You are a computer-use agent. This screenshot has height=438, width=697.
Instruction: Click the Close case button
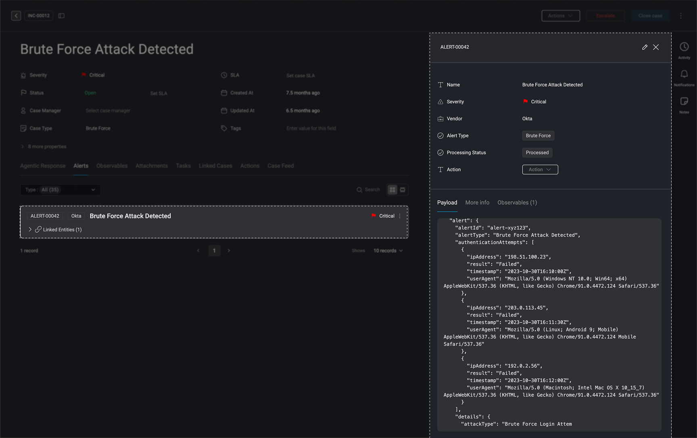[650, 16]
